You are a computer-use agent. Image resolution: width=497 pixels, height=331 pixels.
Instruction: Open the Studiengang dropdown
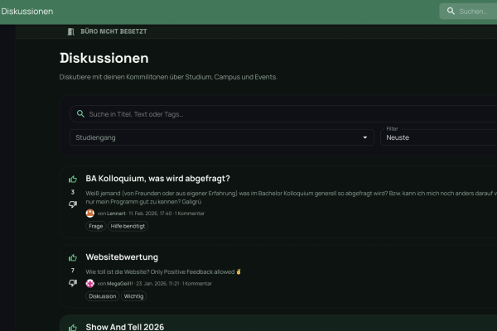(221, 137)
